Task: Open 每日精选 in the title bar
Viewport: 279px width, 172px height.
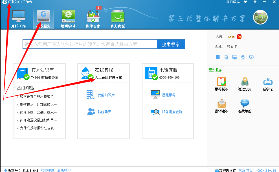Action: 233,2
